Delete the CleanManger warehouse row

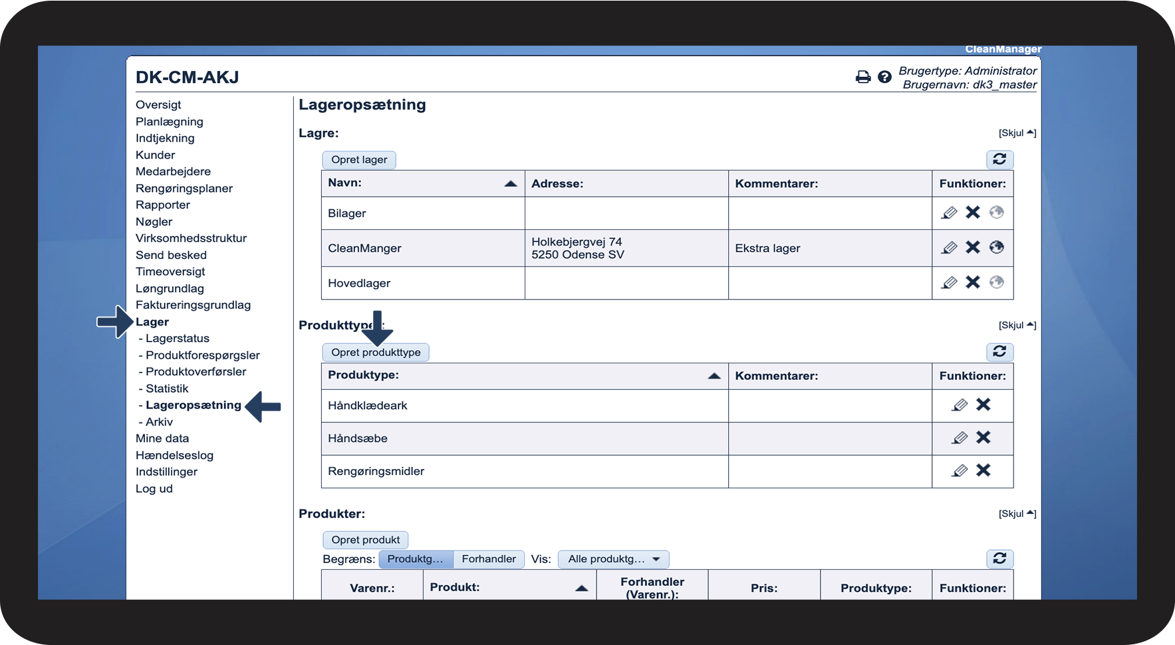(973, 248)
